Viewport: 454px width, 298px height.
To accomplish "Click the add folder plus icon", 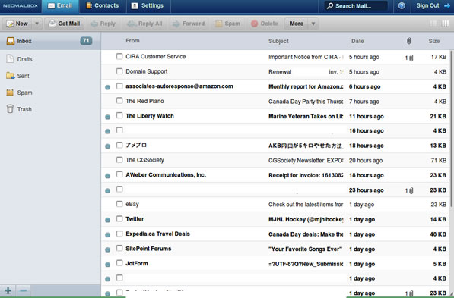I will (8, 290).
